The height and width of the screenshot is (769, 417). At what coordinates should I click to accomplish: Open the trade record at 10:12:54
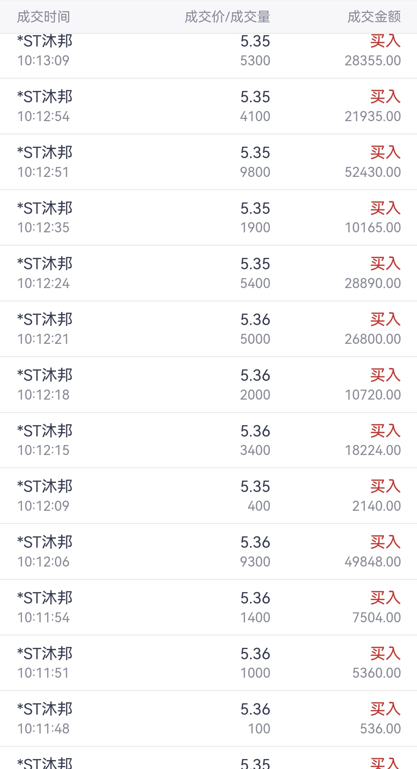point(208,106)
